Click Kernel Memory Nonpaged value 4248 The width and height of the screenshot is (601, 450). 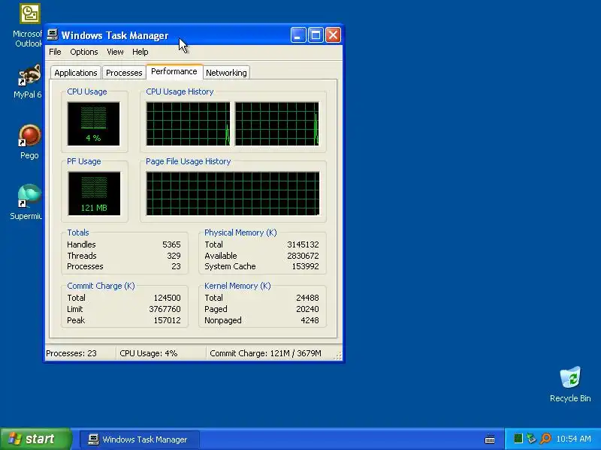click(x=310, y=320)
